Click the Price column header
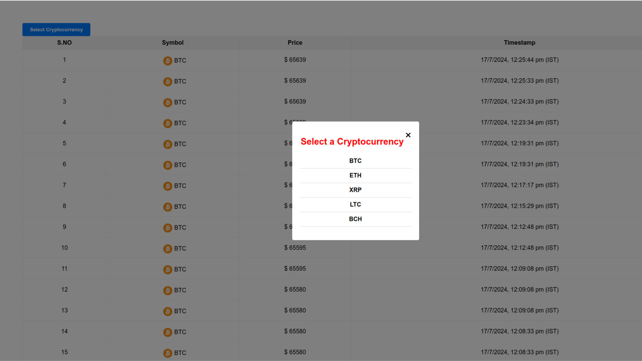Screen dimensions: 642x361 tap(295, 43)
